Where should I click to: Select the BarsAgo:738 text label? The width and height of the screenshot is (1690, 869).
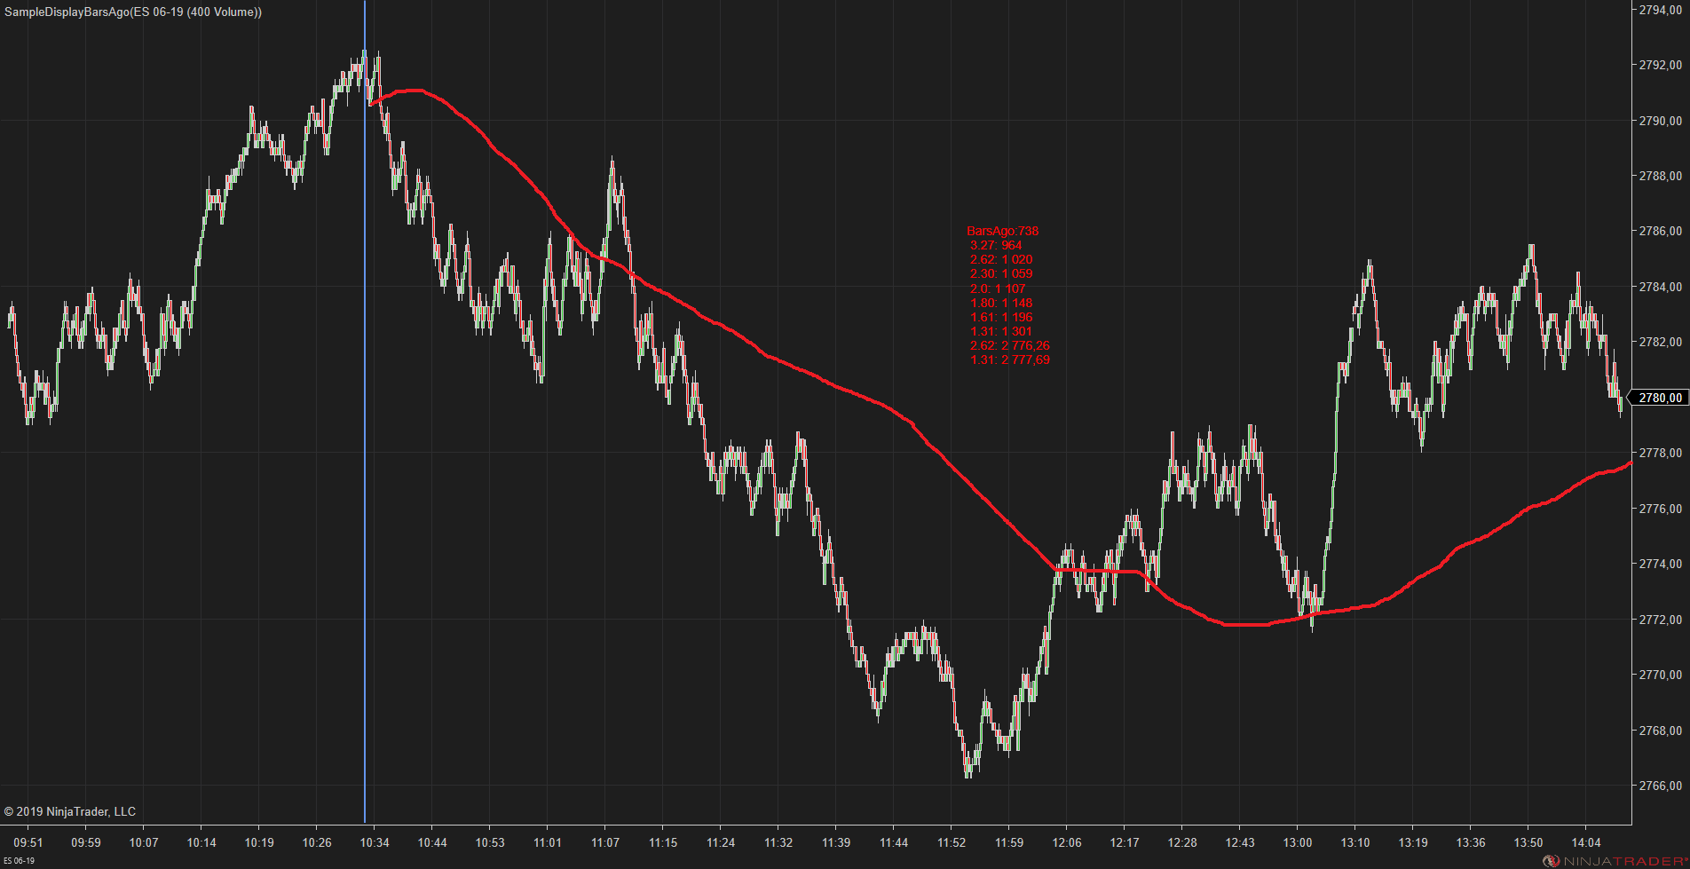[x=1002, y=231]
